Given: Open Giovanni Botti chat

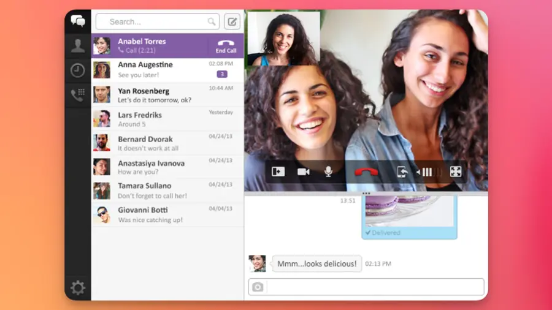Looking at the screenshot, I should click(x=167, y=214).
